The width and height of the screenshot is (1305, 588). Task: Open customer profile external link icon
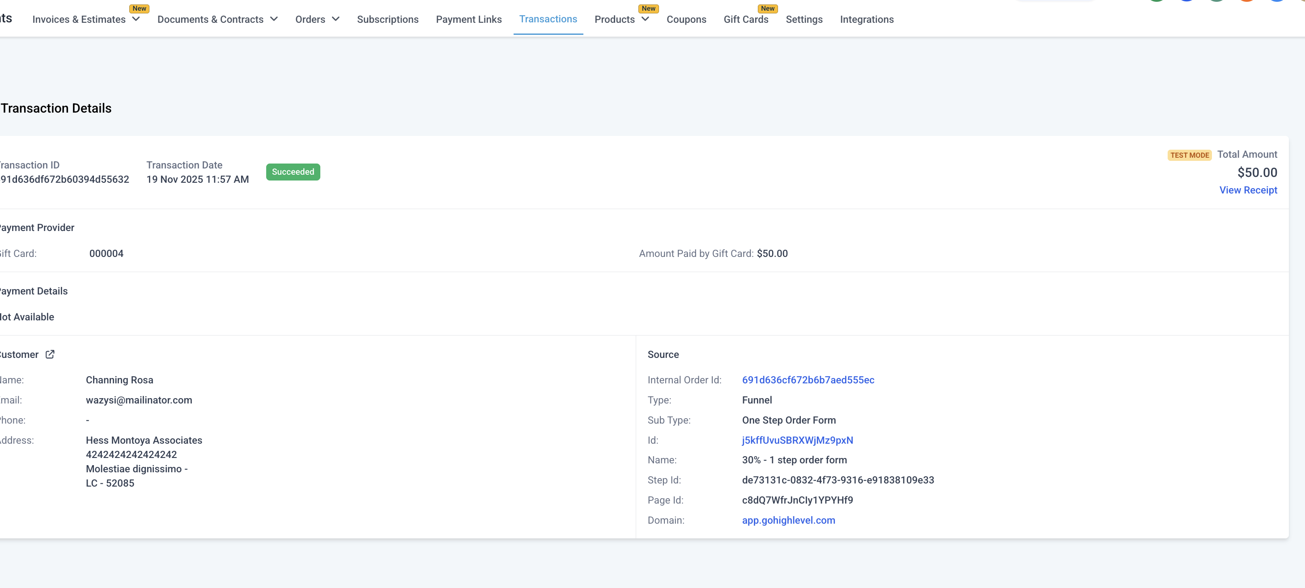(x=50, y=354)
